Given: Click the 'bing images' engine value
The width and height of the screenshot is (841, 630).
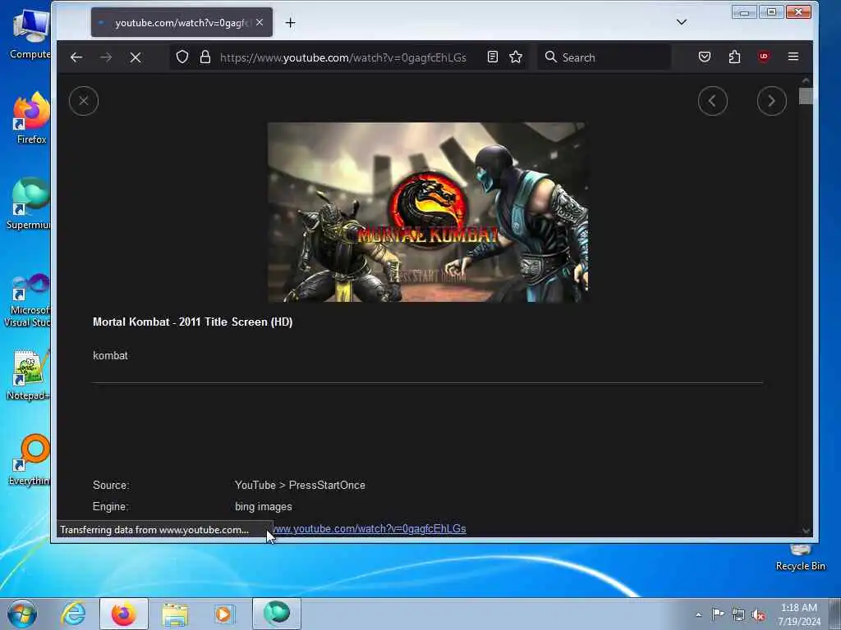Looking at the screenshot, I should [x=264, y=507].
